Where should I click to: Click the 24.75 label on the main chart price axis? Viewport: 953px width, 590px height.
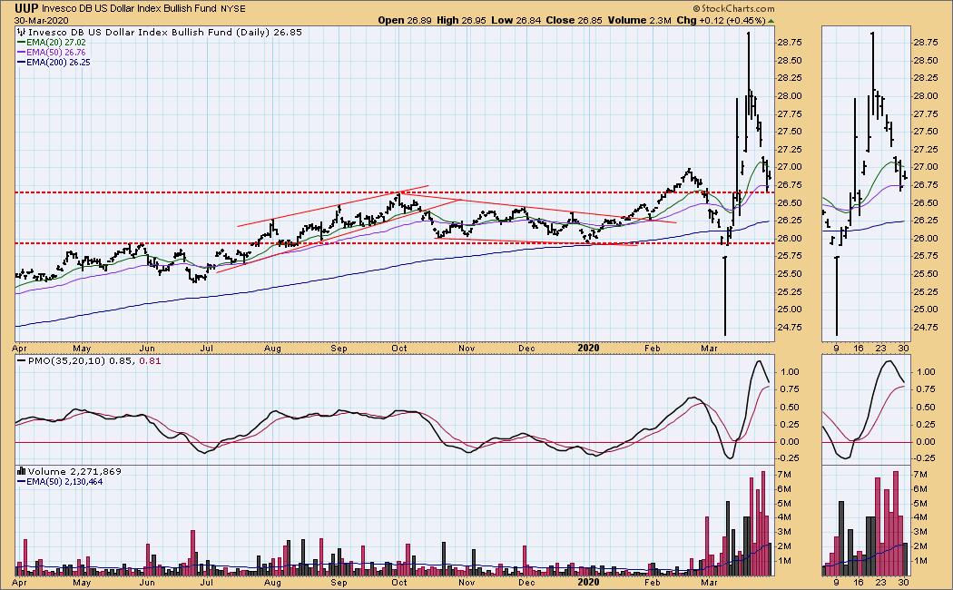coord(789,327)
